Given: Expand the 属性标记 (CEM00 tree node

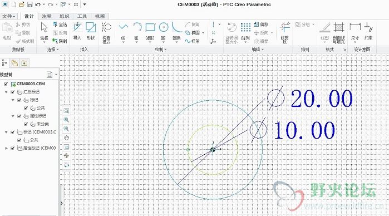Looking at the screenshot, I should pos(7,148).
